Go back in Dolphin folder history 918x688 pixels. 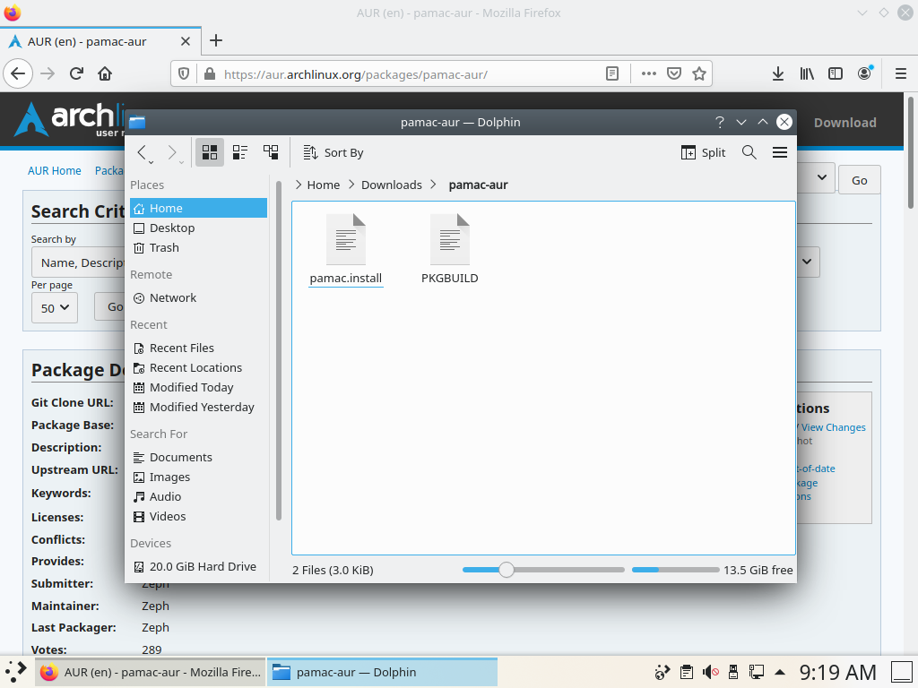(142, 152)
